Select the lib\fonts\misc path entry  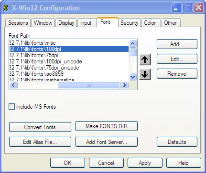pos(69,43)
